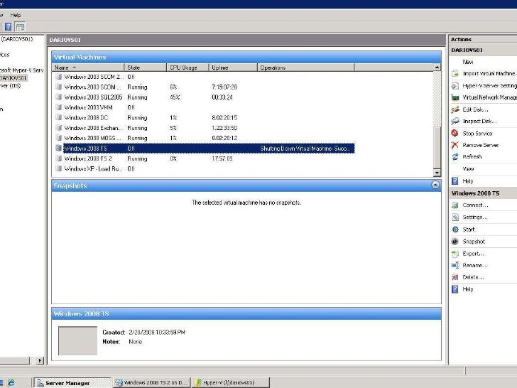Click the Refresh arrows icon

point(455,157)
